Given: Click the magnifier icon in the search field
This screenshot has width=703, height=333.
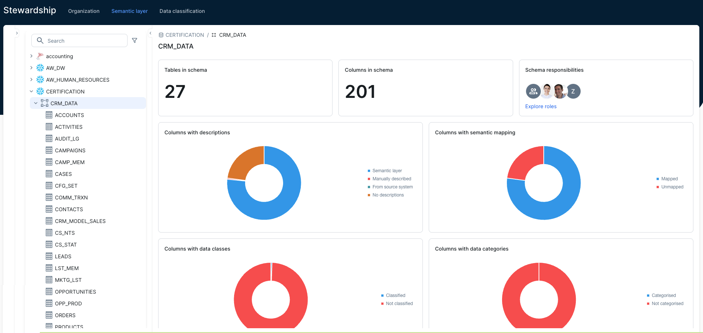Looking at the screenshot, I should click(40, 40).
